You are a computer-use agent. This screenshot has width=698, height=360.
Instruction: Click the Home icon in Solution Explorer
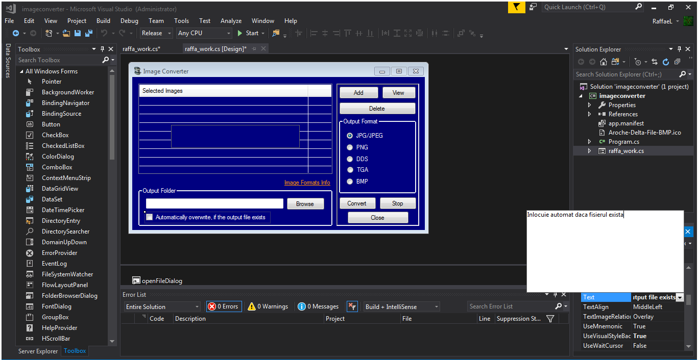[x=604, y=62]
